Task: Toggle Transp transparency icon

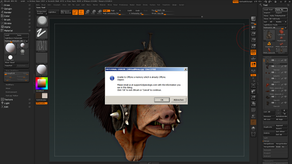Action: click(253, 116)
